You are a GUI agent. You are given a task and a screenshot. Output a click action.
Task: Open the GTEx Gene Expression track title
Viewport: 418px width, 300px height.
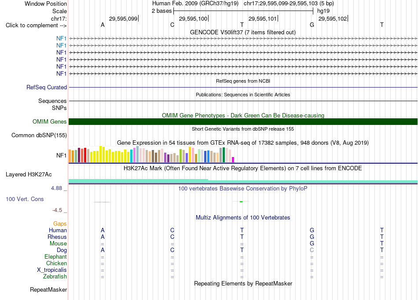243,143
